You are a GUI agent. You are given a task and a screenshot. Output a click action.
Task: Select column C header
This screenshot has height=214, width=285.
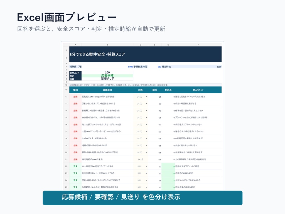[x=141, y=45]
